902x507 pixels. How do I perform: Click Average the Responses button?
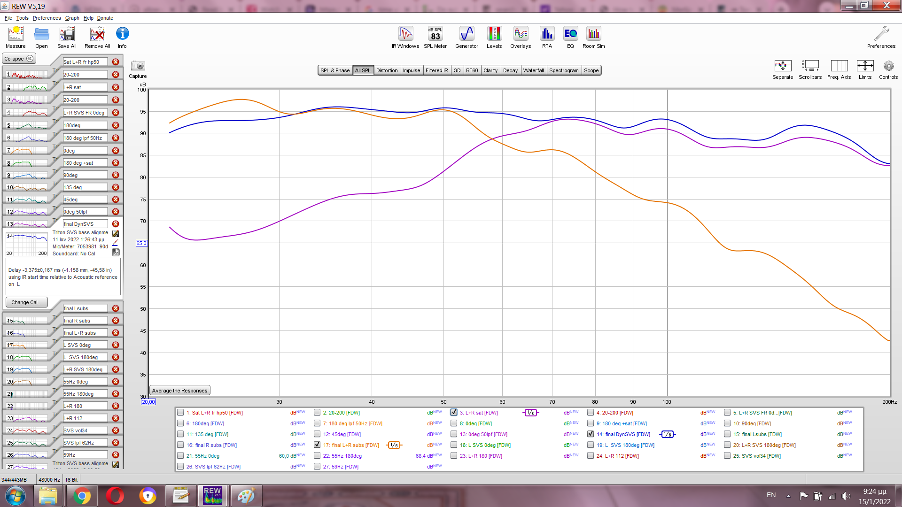pos(179,391)
